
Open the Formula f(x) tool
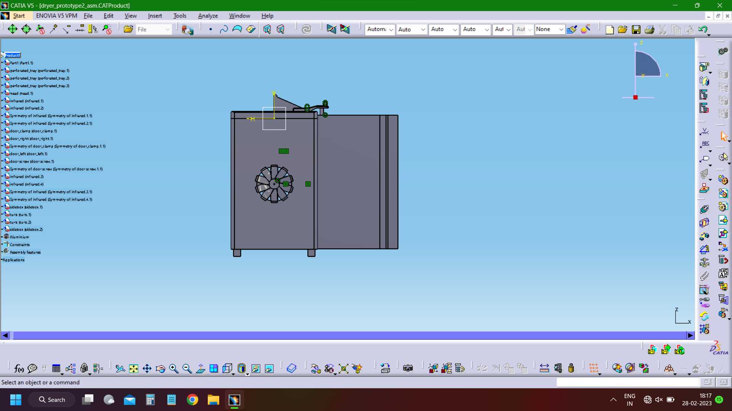point(19,368)
